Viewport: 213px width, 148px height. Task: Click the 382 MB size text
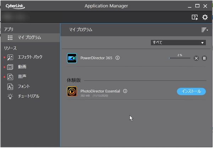85,96
